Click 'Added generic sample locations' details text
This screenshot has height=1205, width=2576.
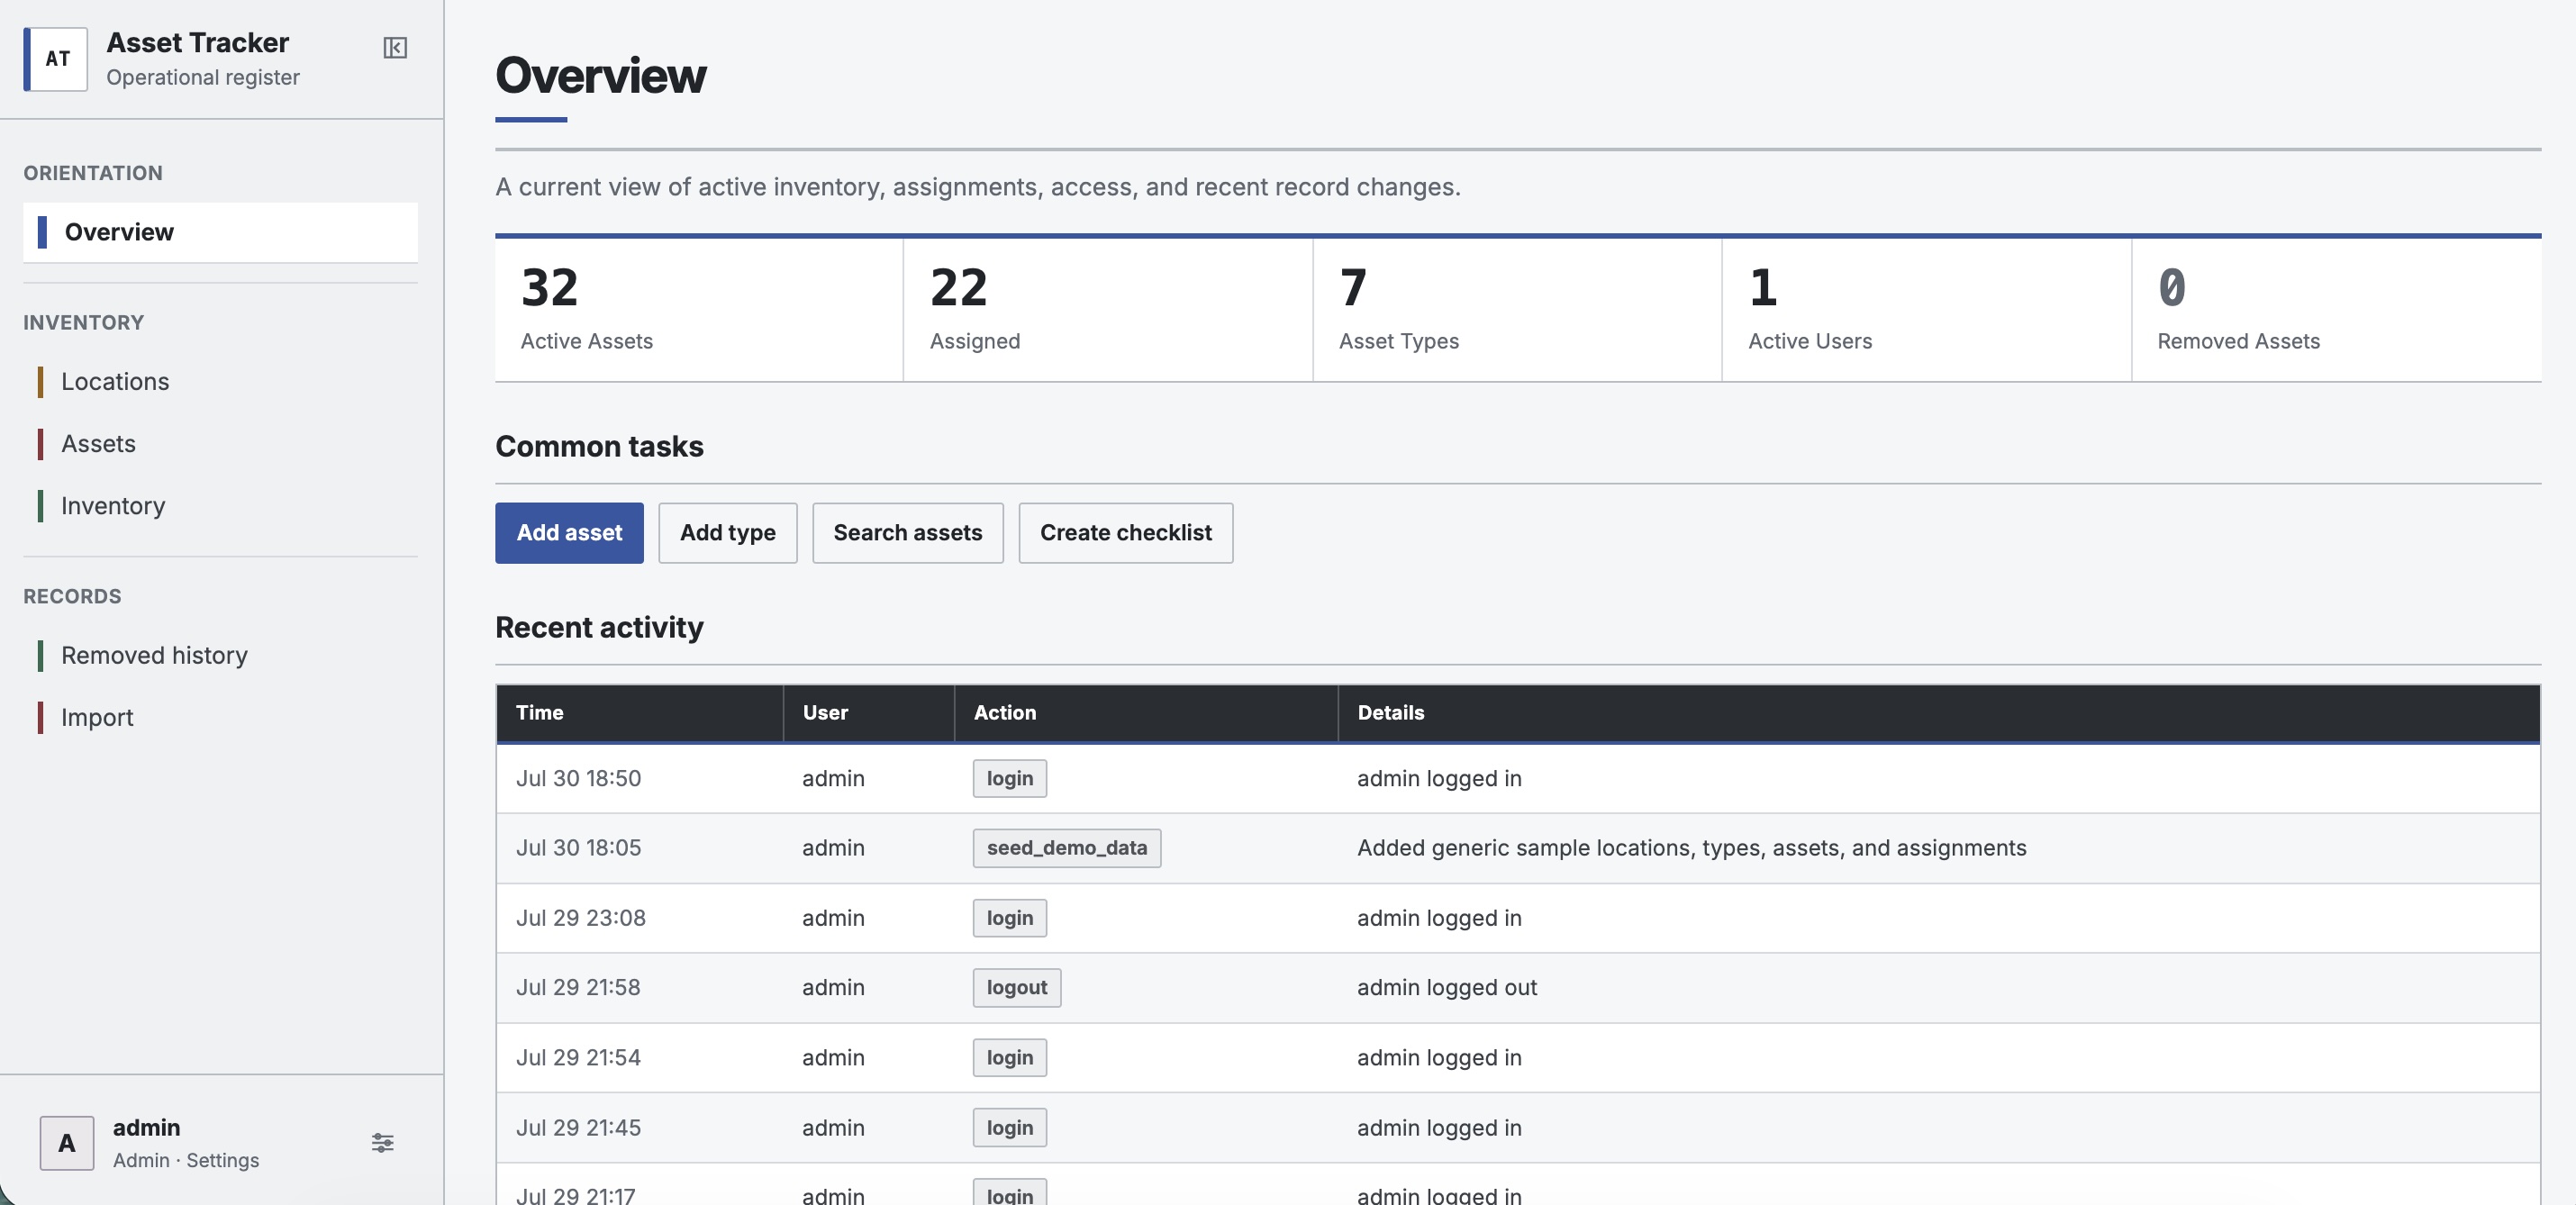pyautogui.click(x=1692, y=848)
